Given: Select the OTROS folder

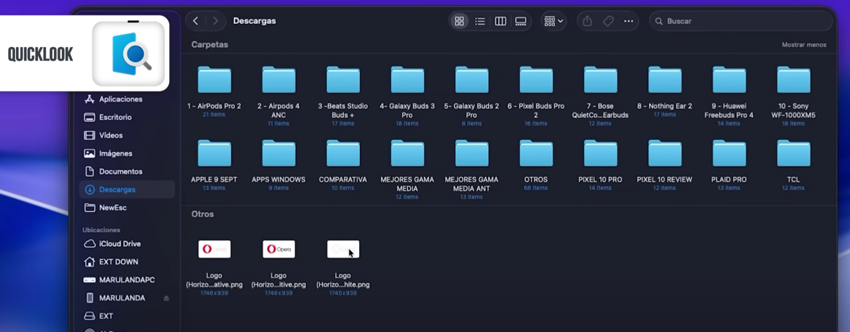Looking at the screenshot, I should (535, 154).
